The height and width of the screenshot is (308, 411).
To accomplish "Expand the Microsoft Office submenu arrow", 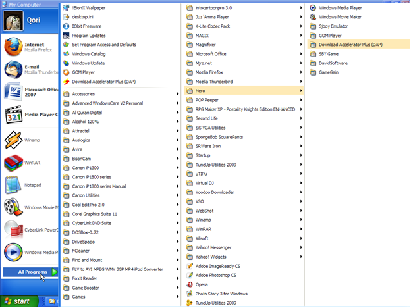I will point(301,54).
